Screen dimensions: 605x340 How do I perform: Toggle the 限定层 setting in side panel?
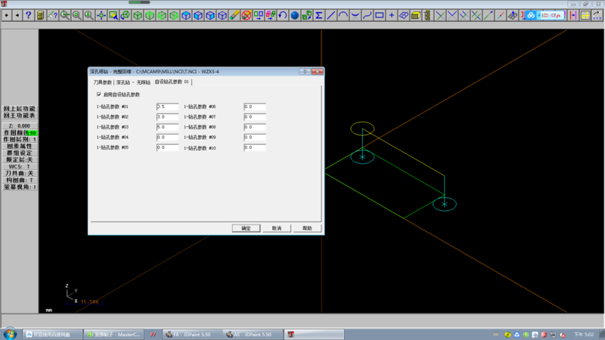pyautogui.click(x=19, y=160)
